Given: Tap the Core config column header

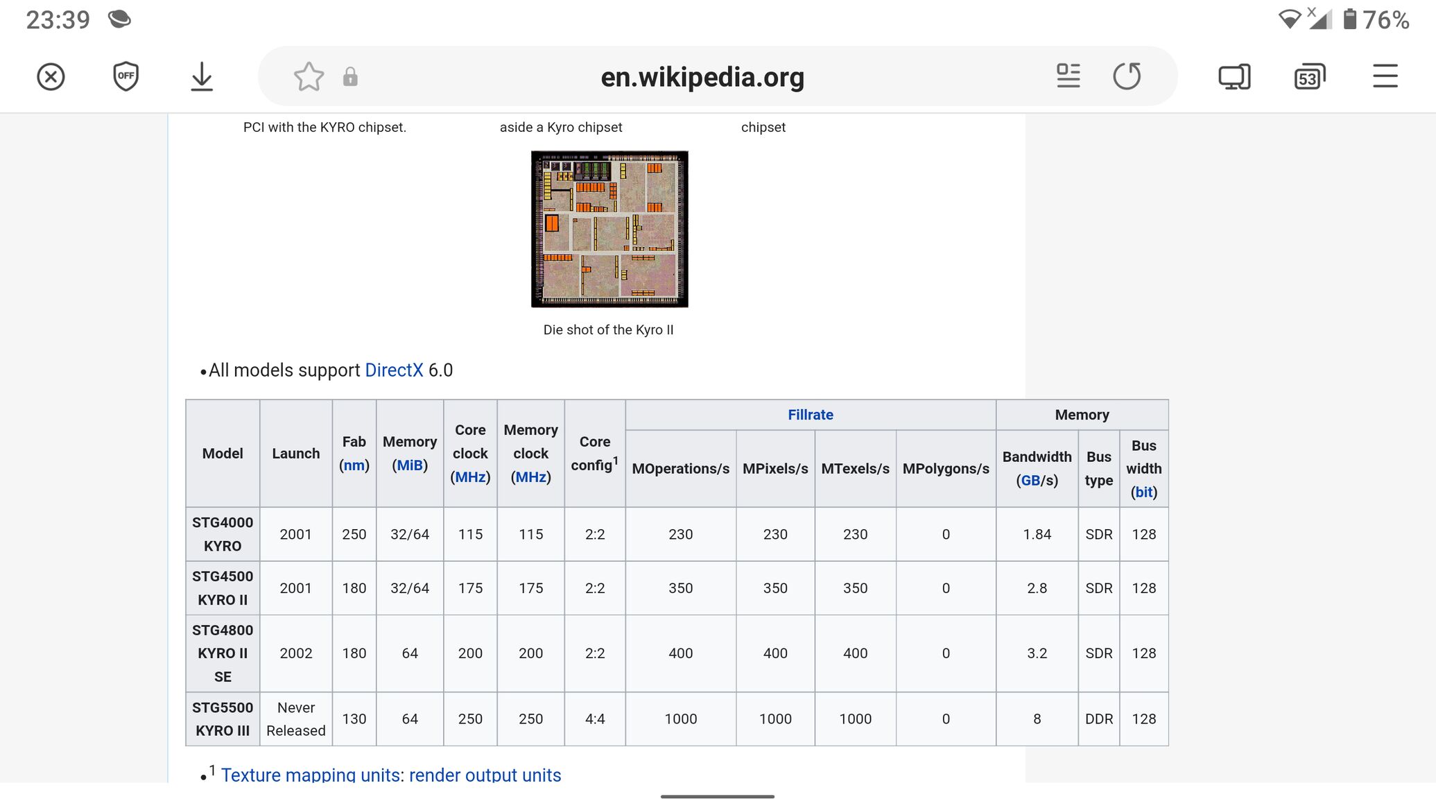Looking at the screenshot, I should pos(595,454).
